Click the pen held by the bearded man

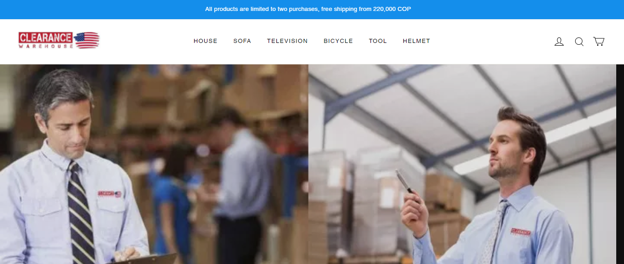point(404,181)
